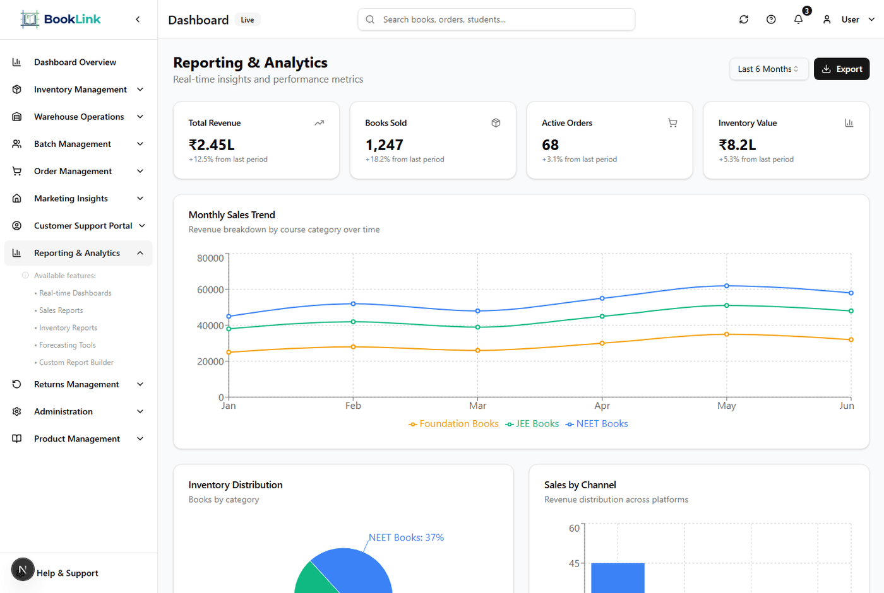The width and height of the screenshot is (884, 593).
Task: Click the Export button
Action: (x=842, y=69)
